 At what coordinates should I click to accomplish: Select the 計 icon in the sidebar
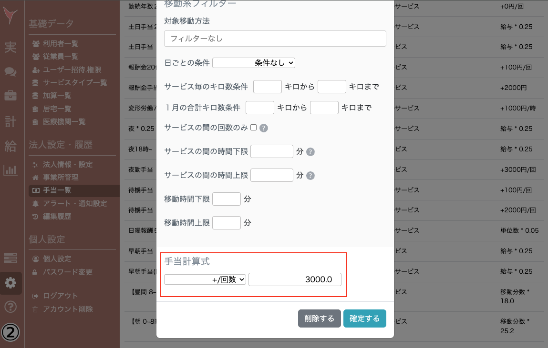(10, 121)
